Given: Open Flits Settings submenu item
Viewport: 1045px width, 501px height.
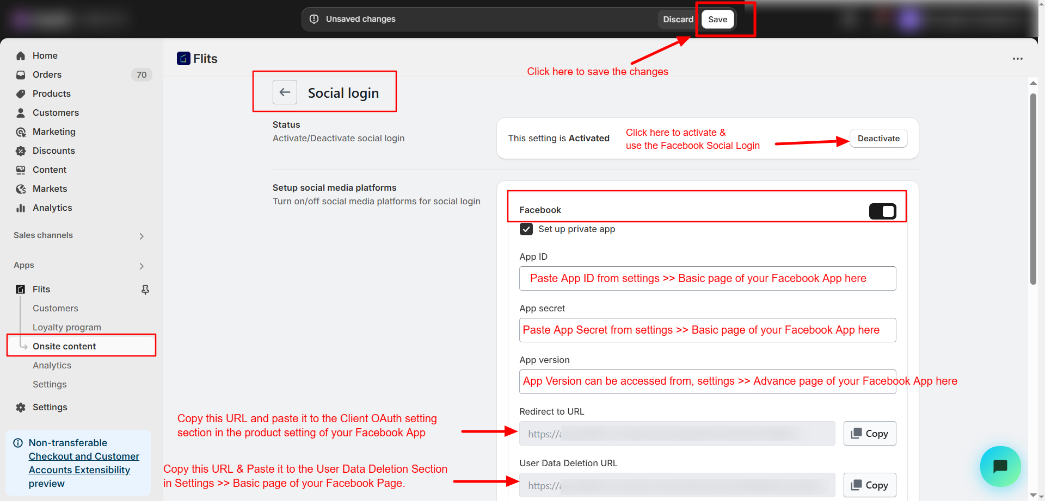Looking at the screenshot, I should point(50,384).
